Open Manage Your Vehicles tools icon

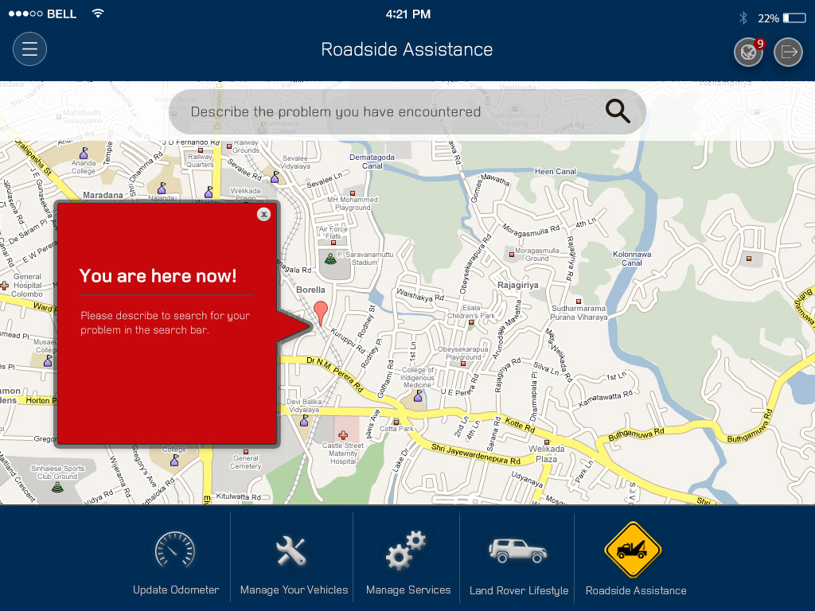click(291, 551)
